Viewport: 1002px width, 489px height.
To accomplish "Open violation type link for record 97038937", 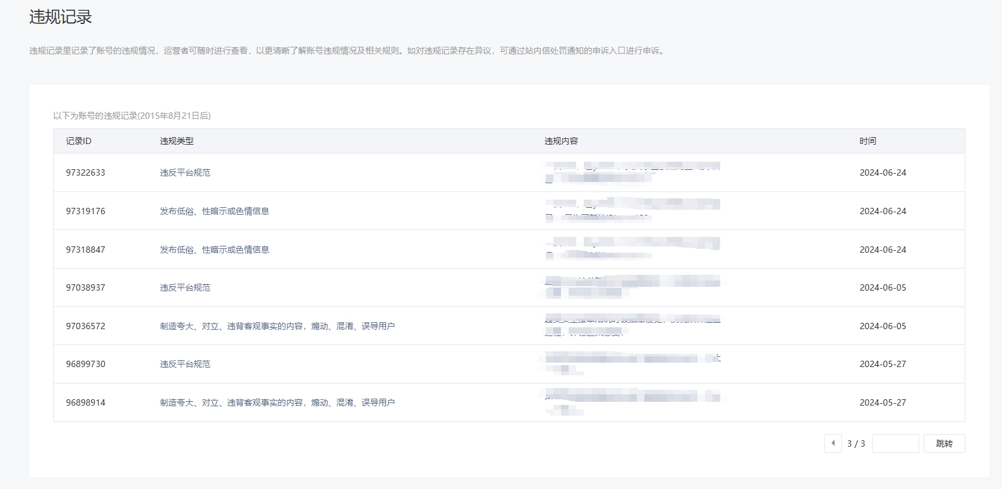I will coord(184,287).
